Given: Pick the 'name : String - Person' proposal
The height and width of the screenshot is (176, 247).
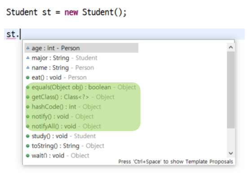Looking at the screenshot, I should pyautogui.click(x=60, y=68).
